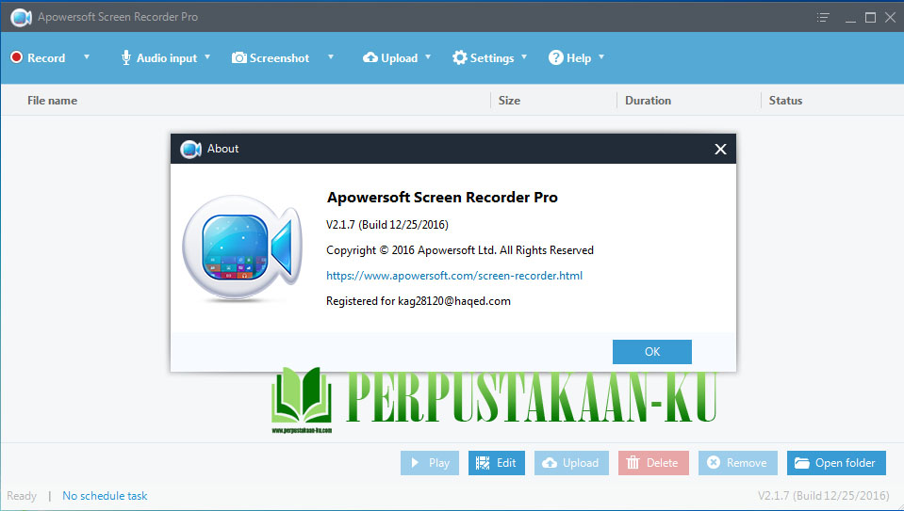Open the task list icon in title bar
The image size is (904, 511).
(823, 17)
